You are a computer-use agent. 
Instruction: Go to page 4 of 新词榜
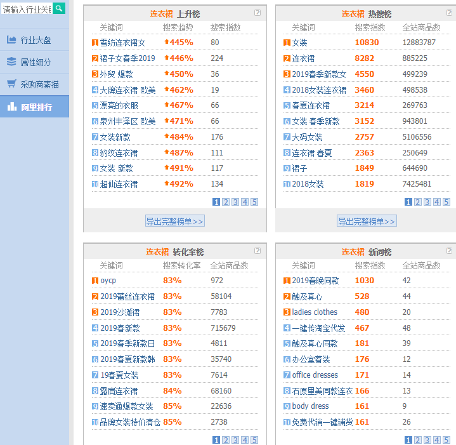437,440
